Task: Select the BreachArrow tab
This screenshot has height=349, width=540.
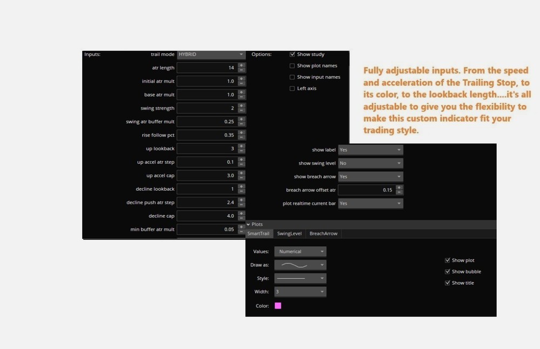Action: pos(323,233)
